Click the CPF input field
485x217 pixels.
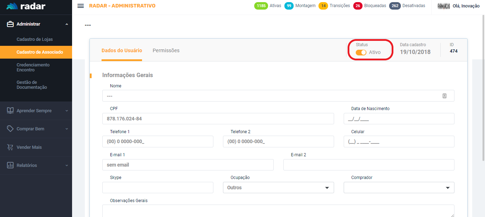[218, 119]
